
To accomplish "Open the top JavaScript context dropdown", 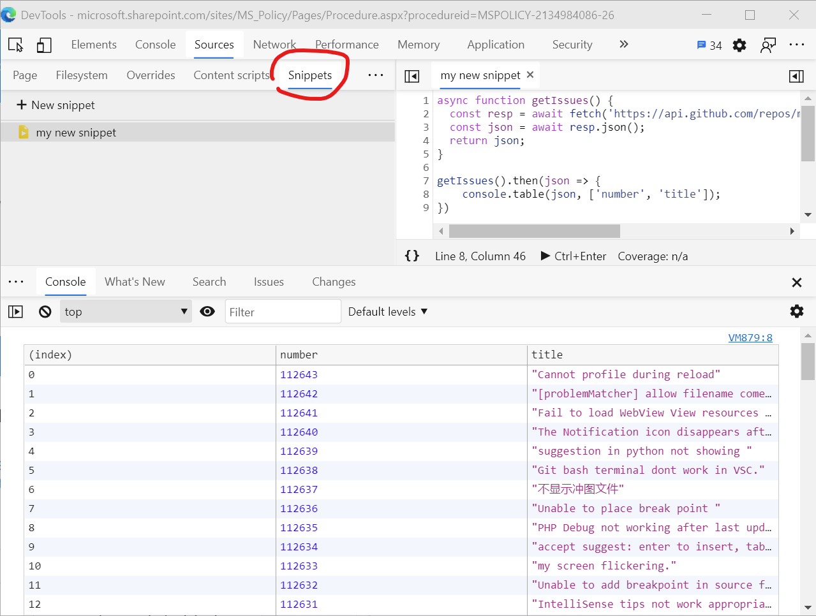I will (x=126, y=312).
